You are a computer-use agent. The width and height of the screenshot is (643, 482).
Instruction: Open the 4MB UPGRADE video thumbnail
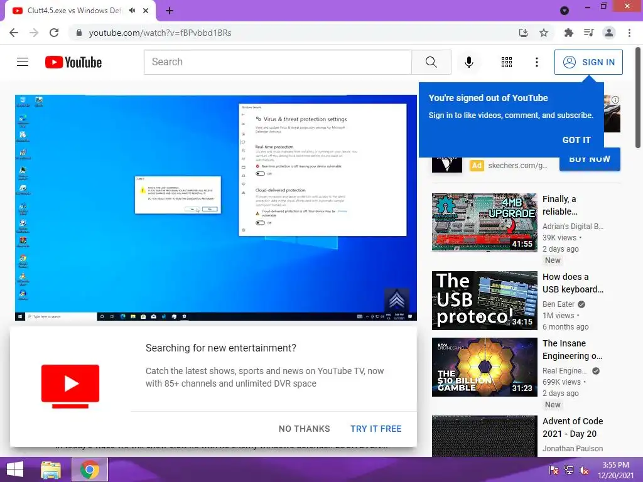(484, 223)
